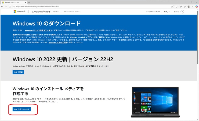The width and height of the screenshot is (199, 121).
Task: Click the browser Forward arrow
Action: click(x=6, y=7)
